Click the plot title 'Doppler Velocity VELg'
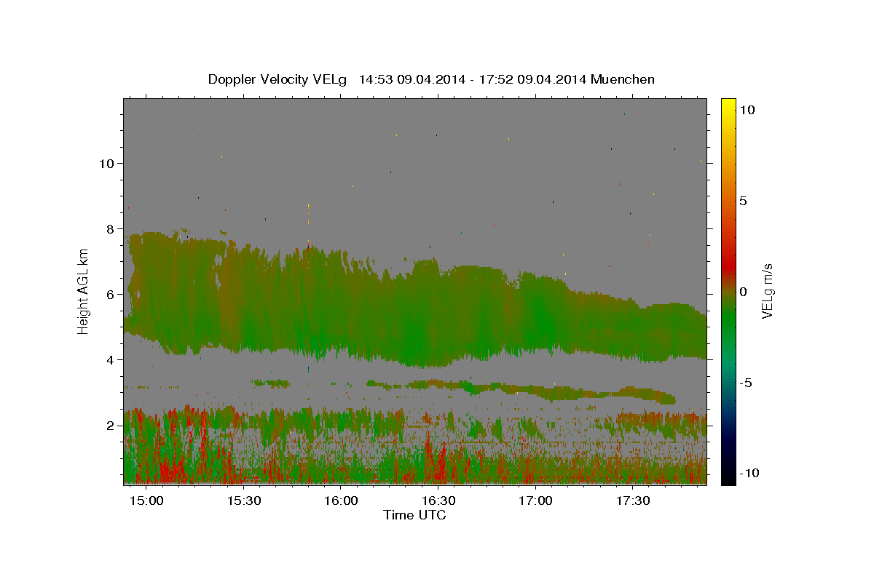The image size is (874, 582). click(x=278, y=79)
